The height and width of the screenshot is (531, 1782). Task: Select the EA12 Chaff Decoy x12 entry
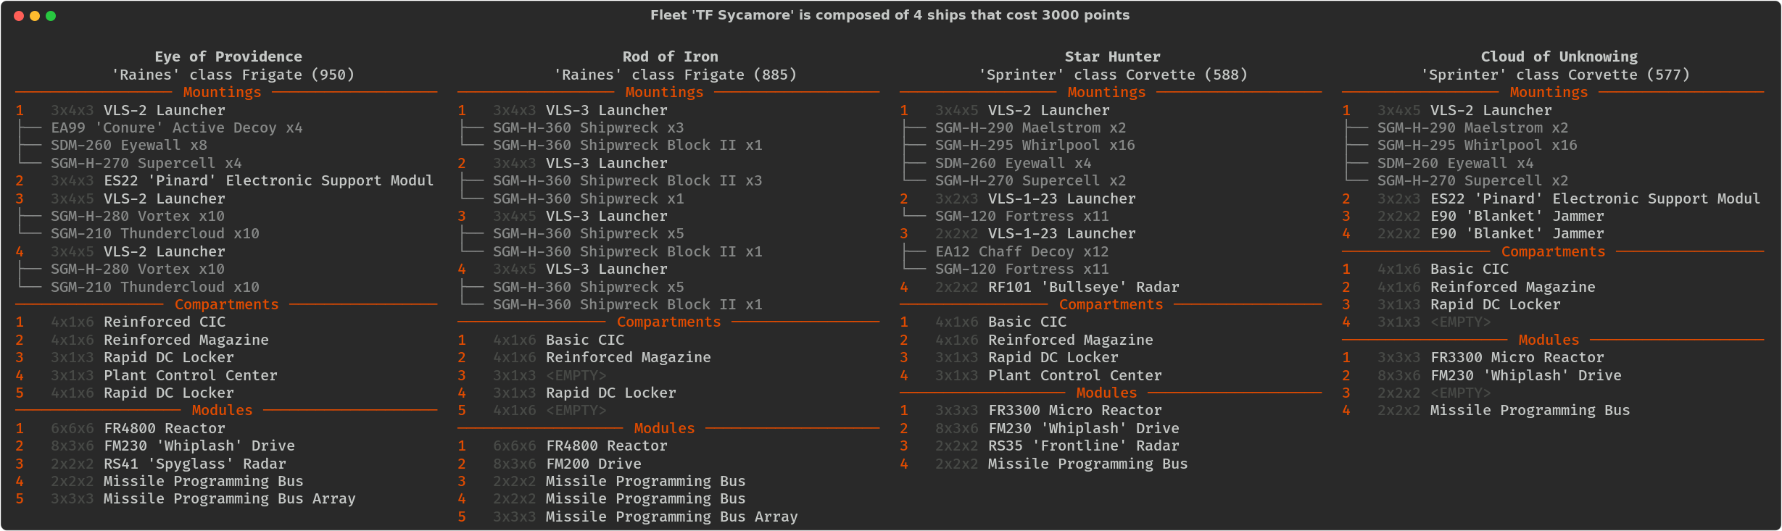click(x=1021, y=252)
